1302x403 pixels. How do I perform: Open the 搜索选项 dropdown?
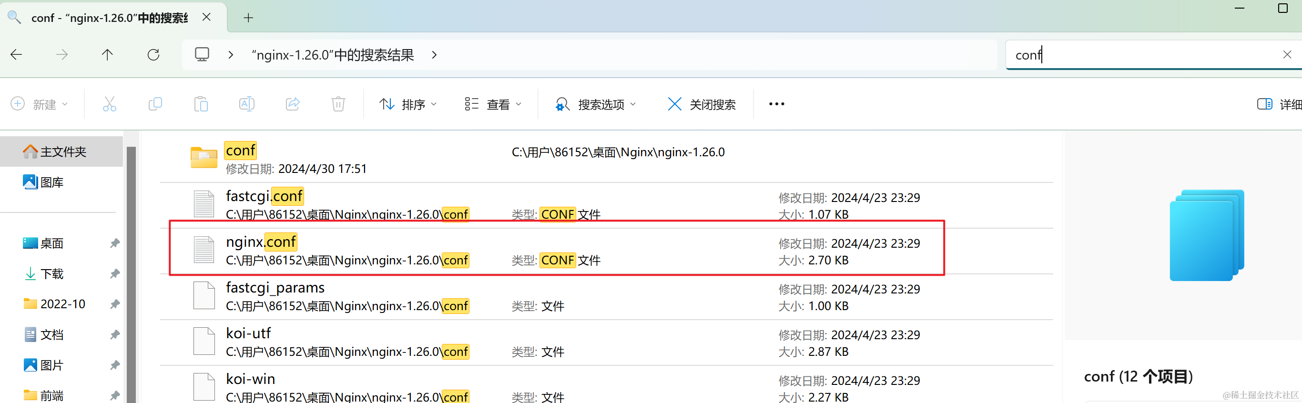[595, 104]
